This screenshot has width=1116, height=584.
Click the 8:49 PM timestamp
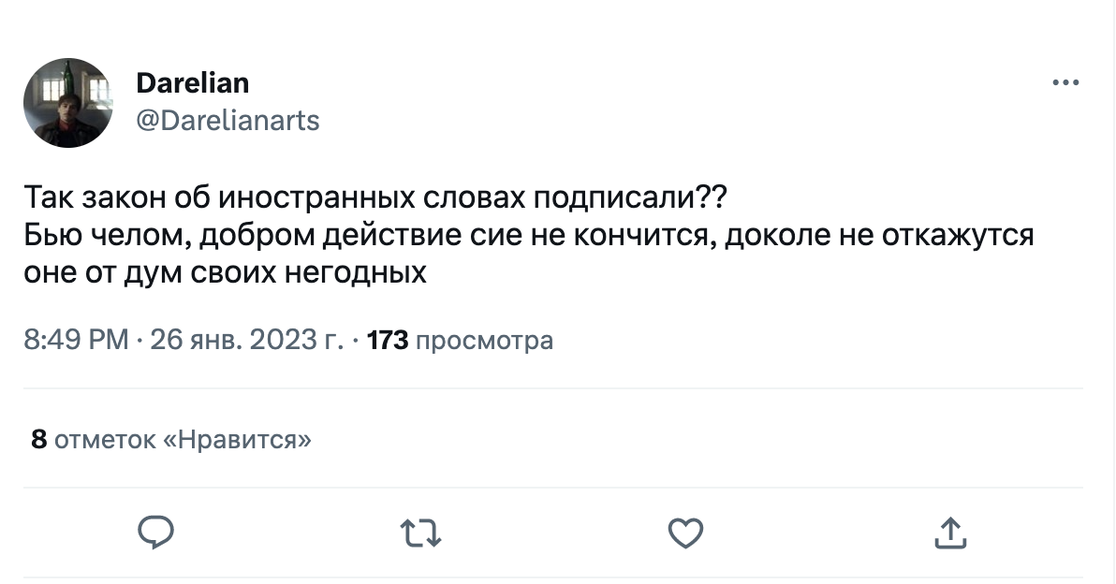coord(77,341)
